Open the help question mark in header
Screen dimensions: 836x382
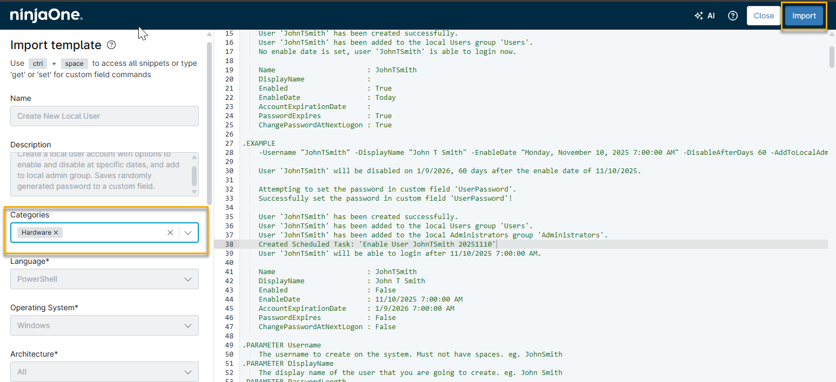point(733,16)
